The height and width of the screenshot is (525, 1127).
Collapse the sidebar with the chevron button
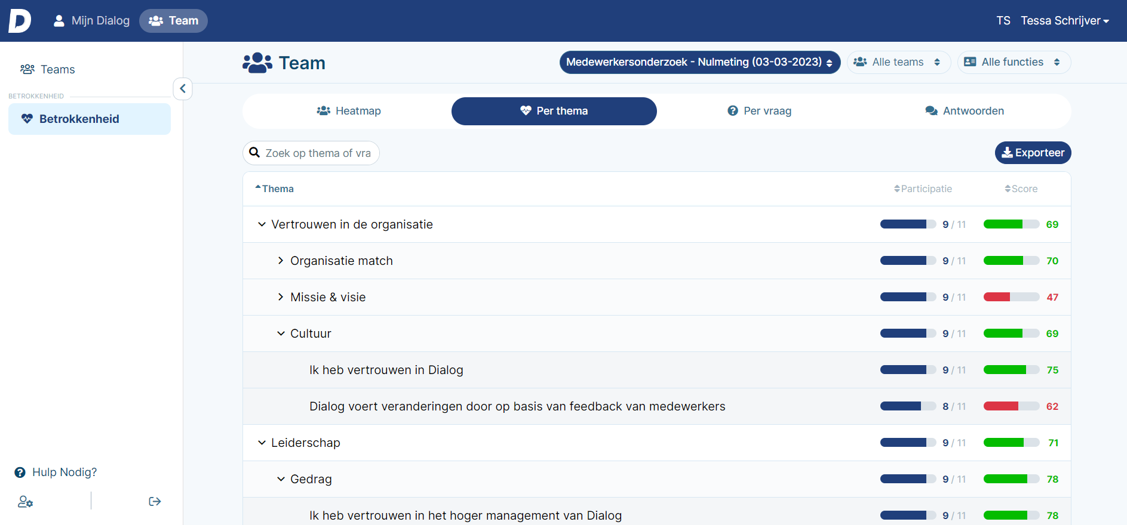(x=183, y=89)
